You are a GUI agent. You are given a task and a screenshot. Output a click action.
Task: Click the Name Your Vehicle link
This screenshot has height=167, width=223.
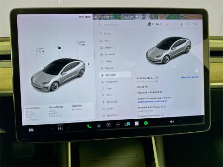tap(190, 77)
